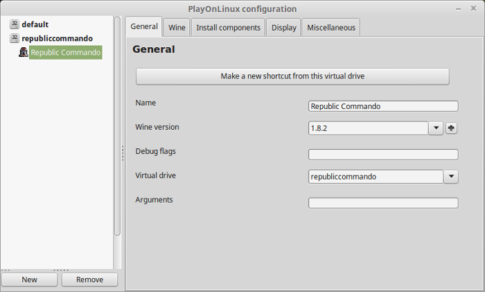Click the plus icon to install Wine versions

(451, 128)
